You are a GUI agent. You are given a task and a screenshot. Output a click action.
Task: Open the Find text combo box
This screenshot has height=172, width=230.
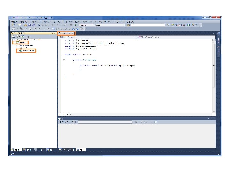click(x=148, y=25)
